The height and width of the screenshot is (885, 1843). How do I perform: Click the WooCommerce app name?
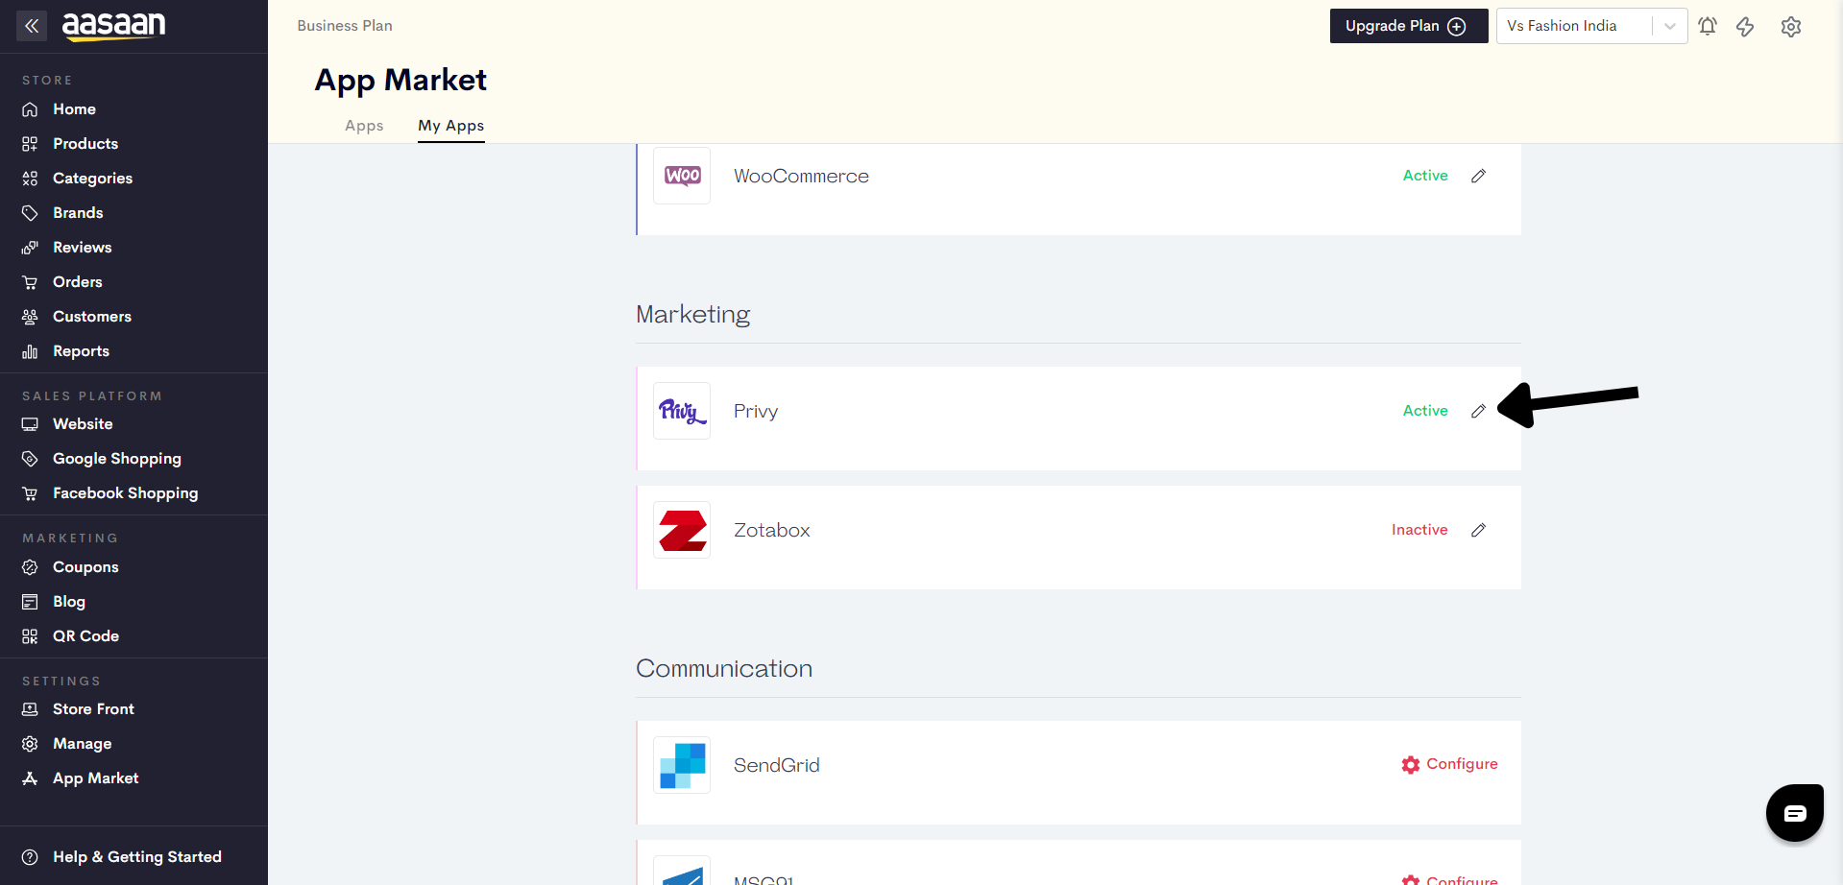tap(801, 176)
